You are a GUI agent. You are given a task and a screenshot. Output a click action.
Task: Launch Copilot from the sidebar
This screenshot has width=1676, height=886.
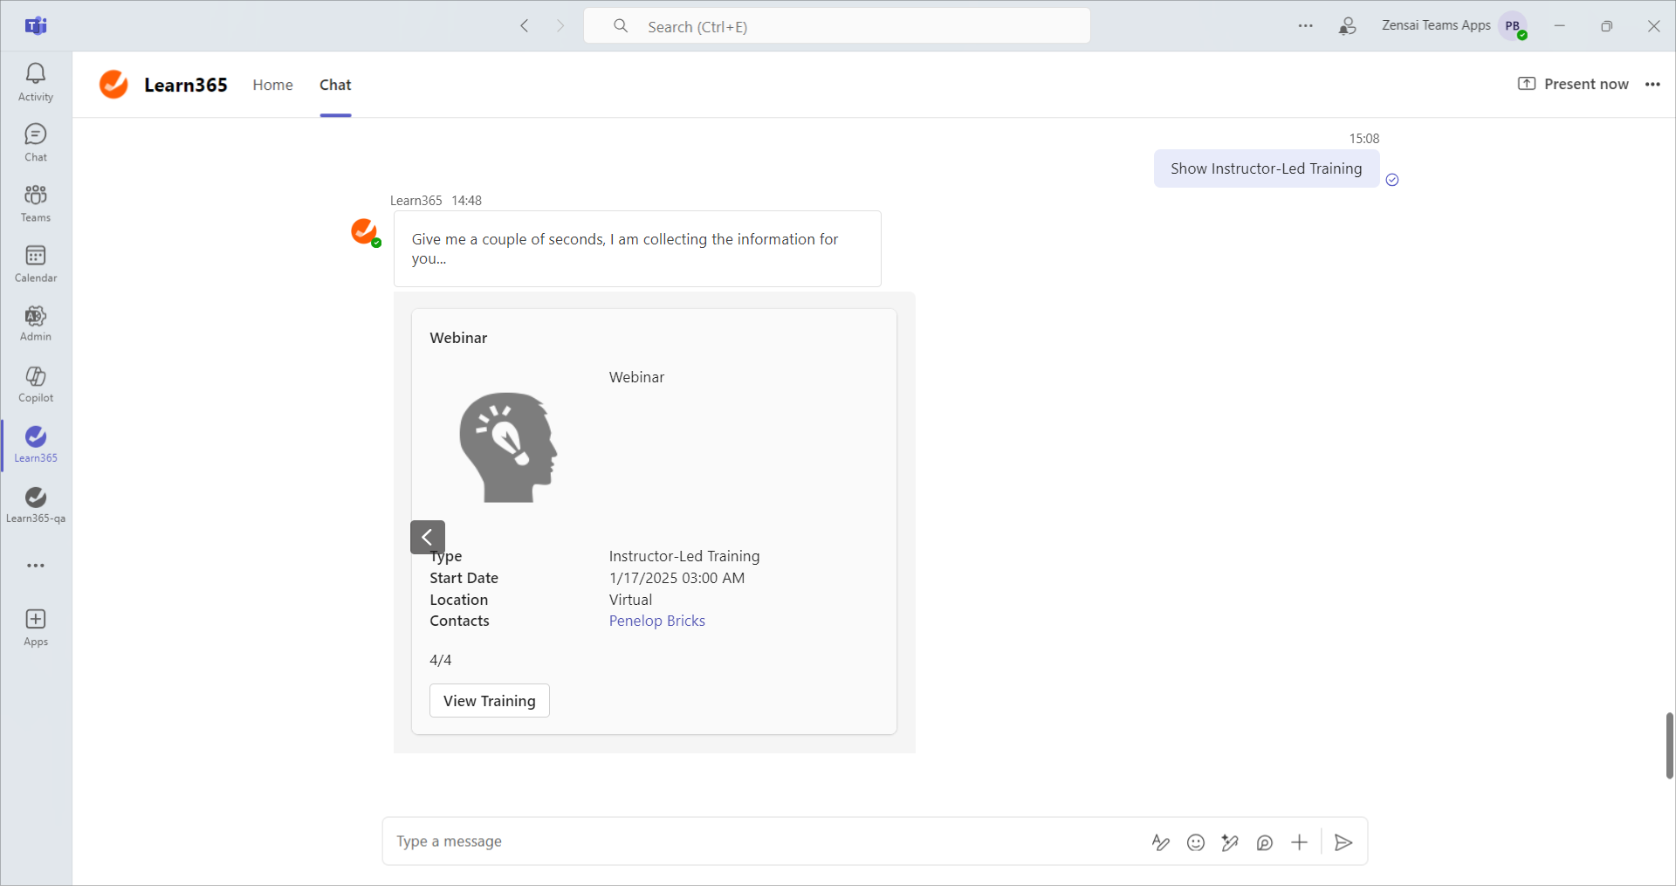(x=36, y=384)
